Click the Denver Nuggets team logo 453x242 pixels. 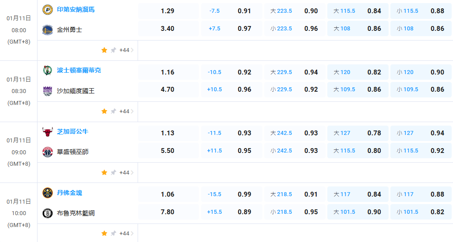click(47, 193)
